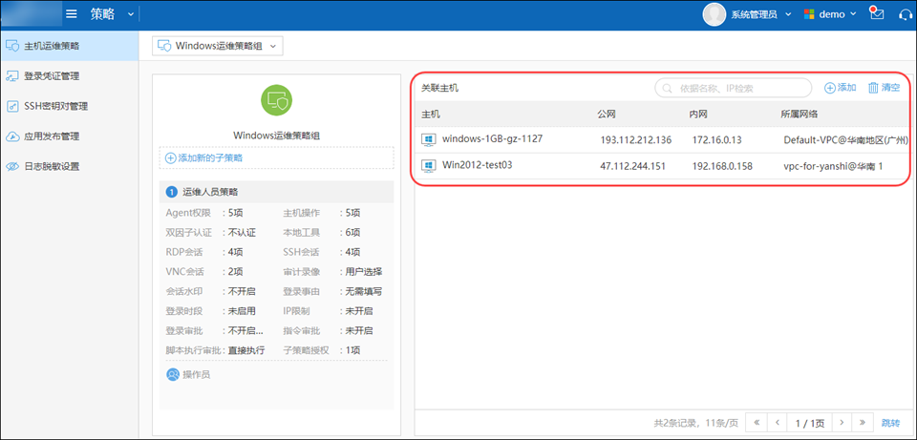Viewport: 917px width, 440px height.
Task: Click the green policy group shield icon
Action: (x=276, y=100)
